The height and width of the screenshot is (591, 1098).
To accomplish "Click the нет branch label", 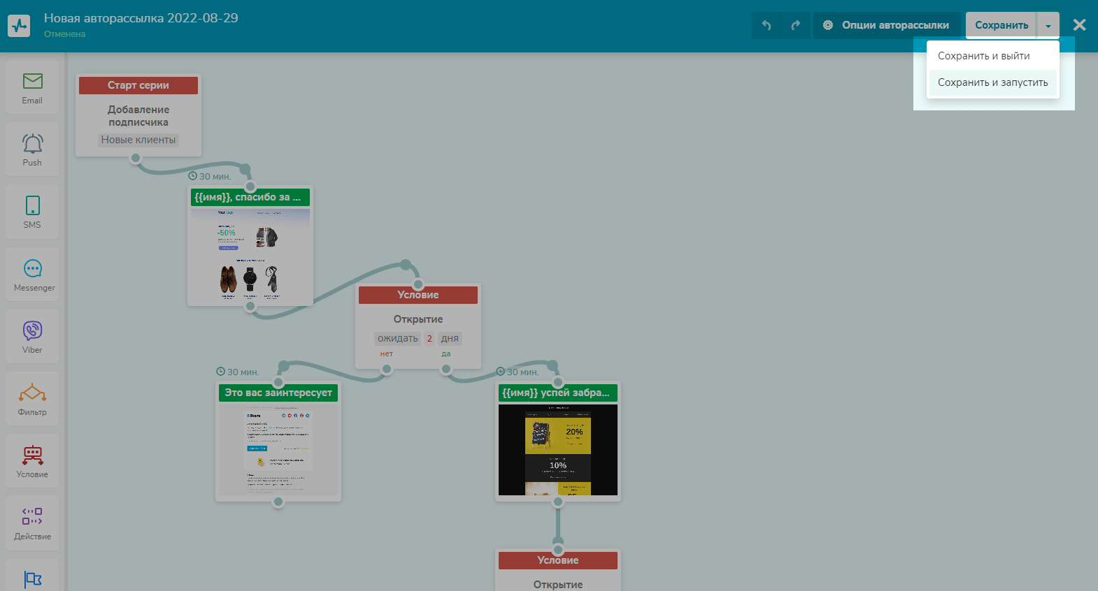I will pos(387,354).
